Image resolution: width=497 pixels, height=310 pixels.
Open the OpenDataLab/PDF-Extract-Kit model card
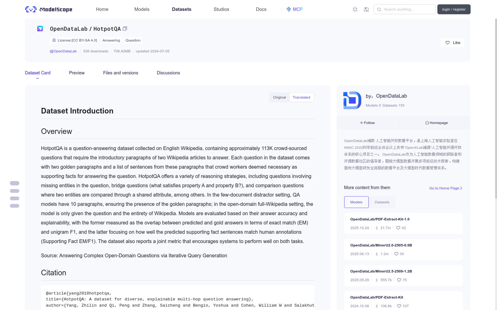pos(403,301)
